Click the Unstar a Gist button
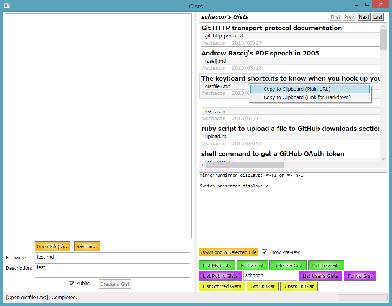This screenshot has height=306, width=392. click(299, 286)
